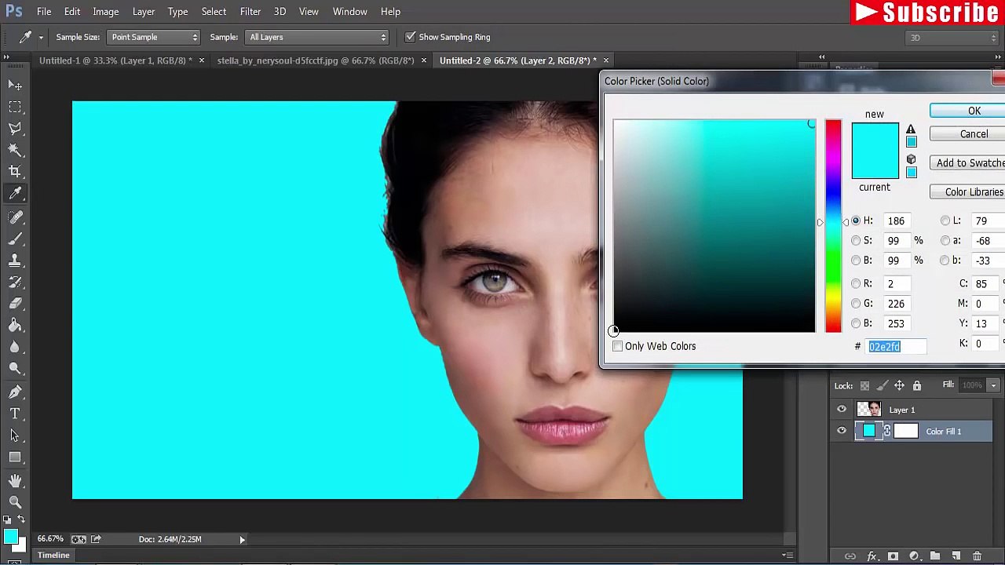Select the L lightness radio button
This screenshot has height=565, width=1005.
point(945,221)
